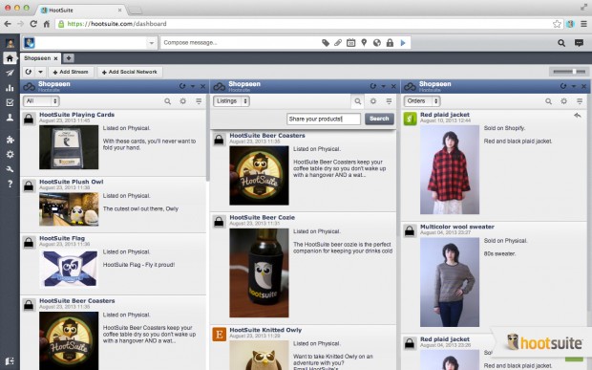Select the Shopseen tab
Screen dimensions: 592x370
click(37, 58)
